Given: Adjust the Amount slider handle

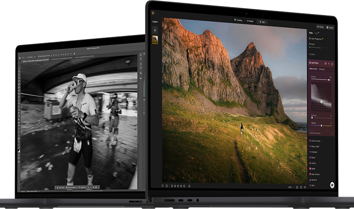Looking at the screenshot, I should pos(329,80).
